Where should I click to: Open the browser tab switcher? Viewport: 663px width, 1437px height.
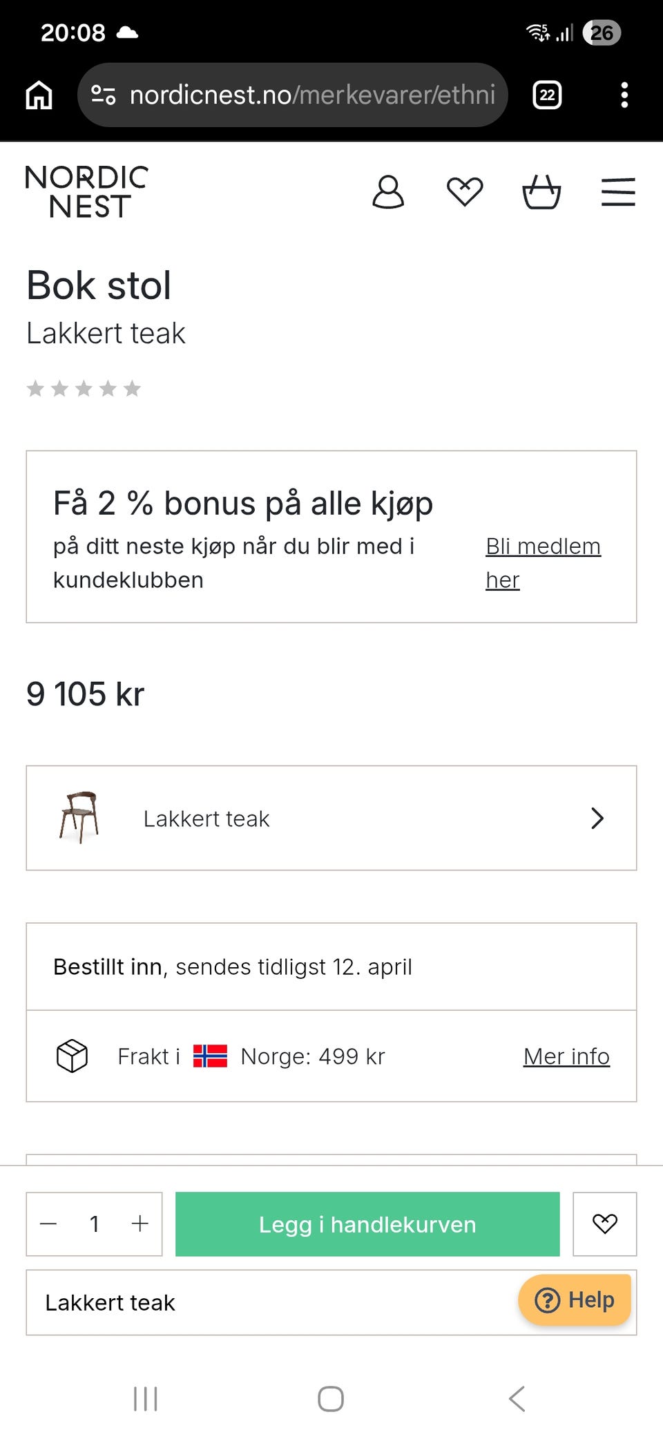[547, 95]
